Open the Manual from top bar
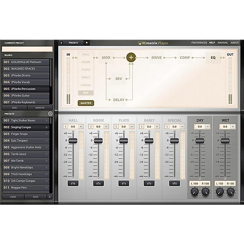 (x=222, y=43)
